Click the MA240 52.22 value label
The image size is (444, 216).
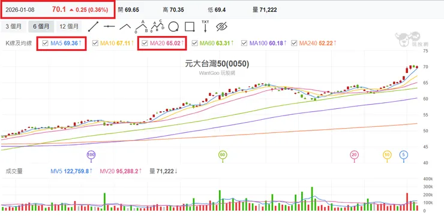[318, 43]
